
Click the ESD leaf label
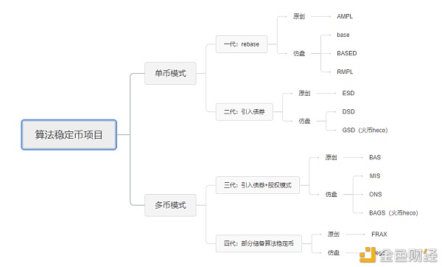coord(348,93)
